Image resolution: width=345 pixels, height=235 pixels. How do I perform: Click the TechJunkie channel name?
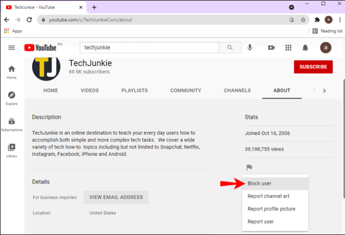[90, 63]
